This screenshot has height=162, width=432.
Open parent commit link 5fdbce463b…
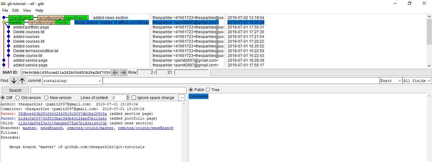(x=63, y=114)
